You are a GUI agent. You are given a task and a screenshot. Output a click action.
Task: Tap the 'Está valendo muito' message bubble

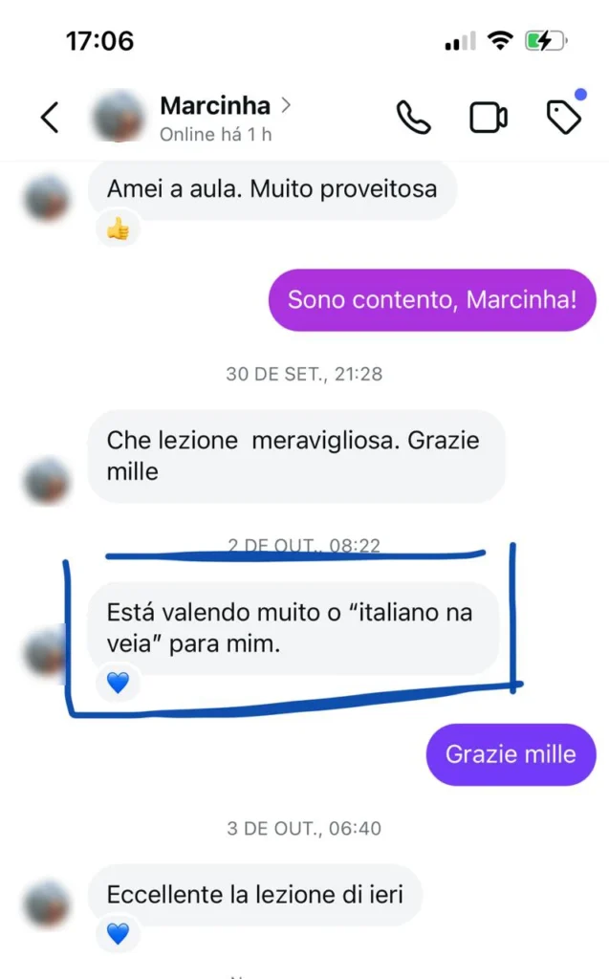[x=293, y=628]
